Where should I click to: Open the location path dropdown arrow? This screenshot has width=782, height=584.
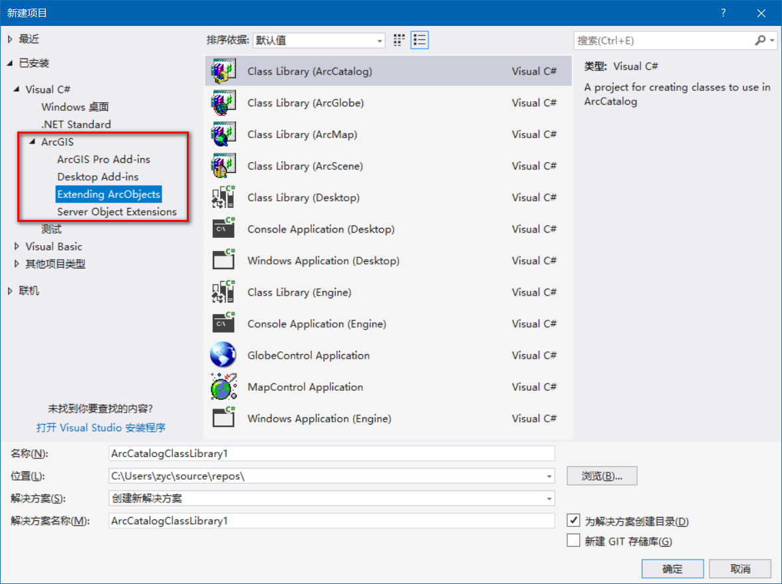549,476
